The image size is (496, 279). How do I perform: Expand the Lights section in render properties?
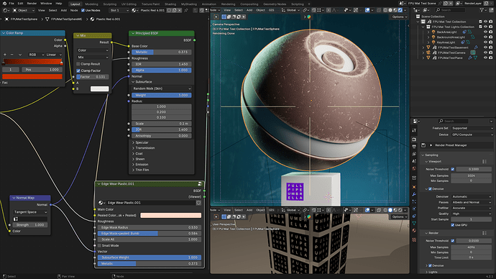[x=432, y=272]
